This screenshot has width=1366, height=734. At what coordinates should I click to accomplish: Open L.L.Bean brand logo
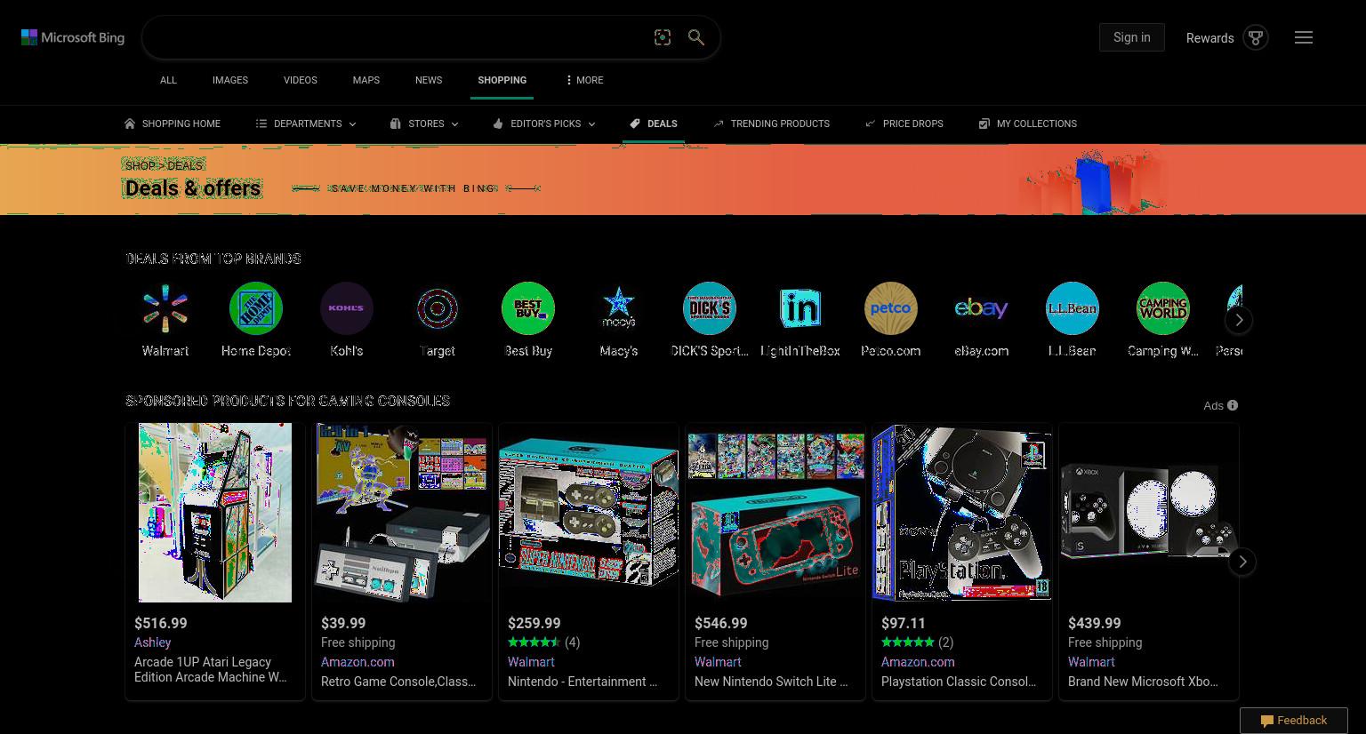click(1073, 308)
